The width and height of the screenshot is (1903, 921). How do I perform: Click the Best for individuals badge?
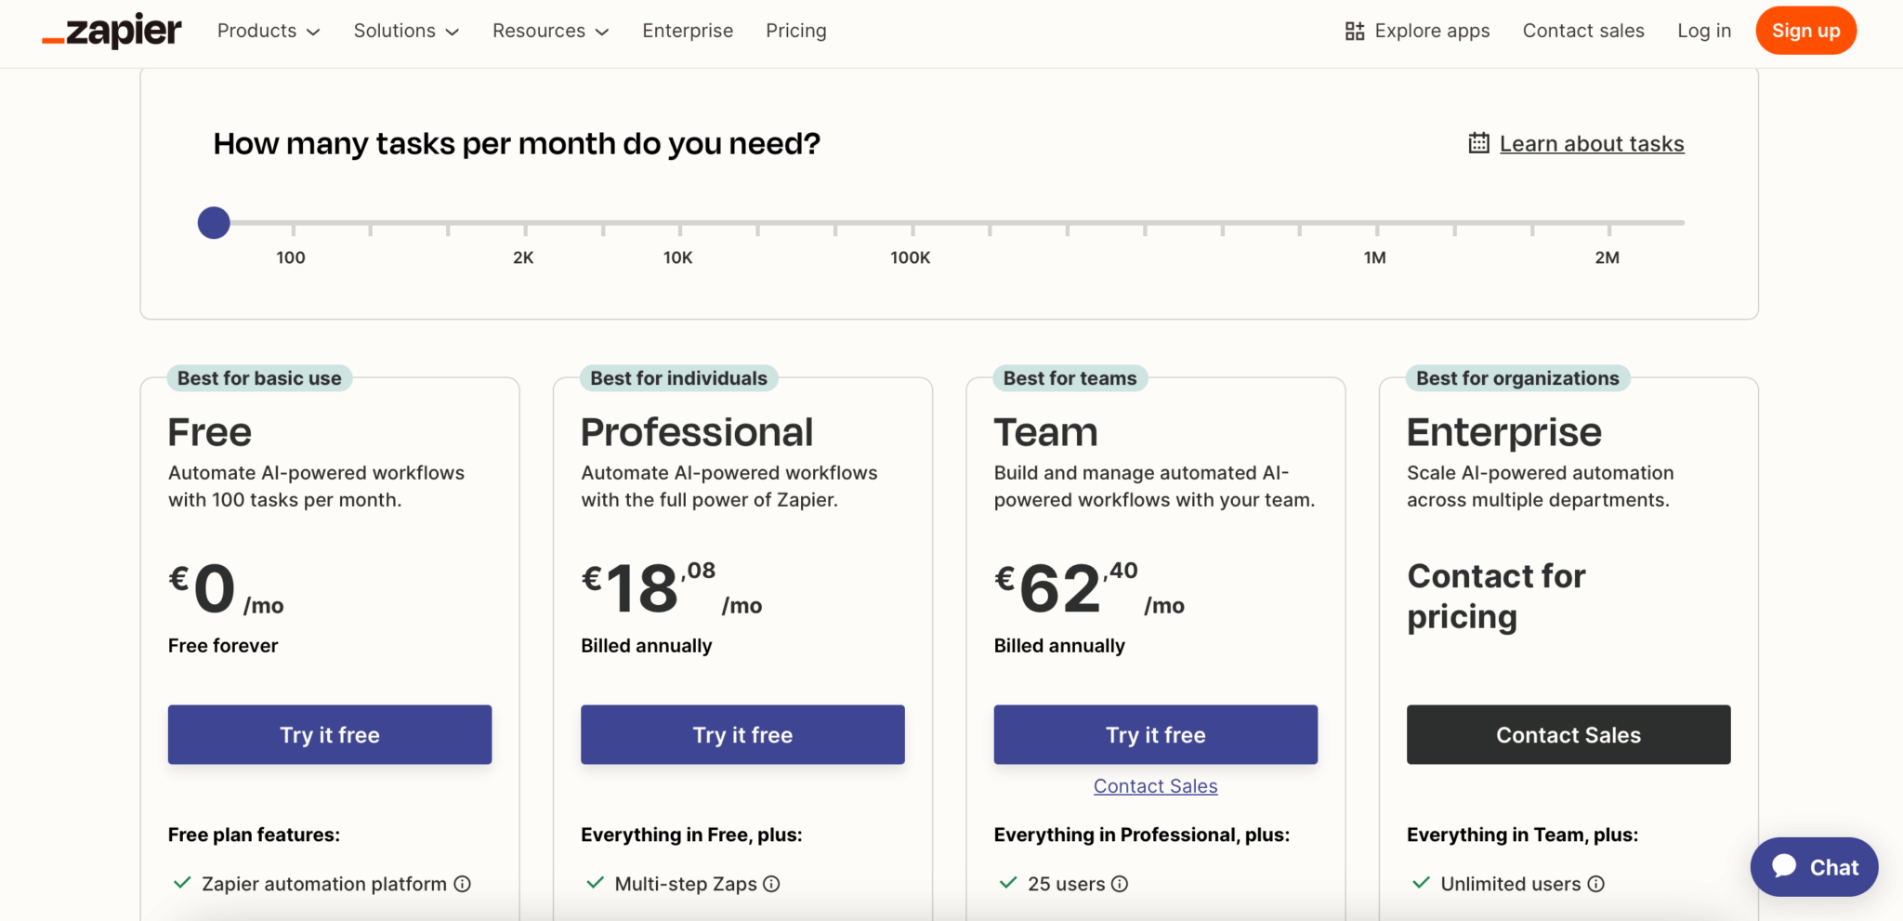click(678, 378)
